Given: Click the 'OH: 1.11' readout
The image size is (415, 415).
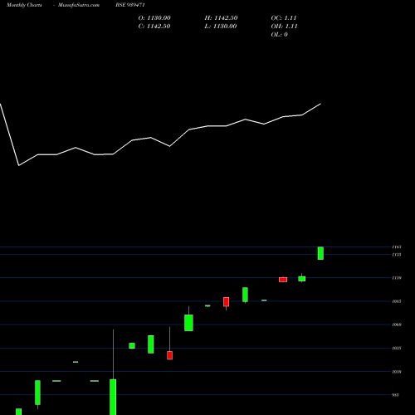Looking at the screenshot, I should (284, 27).
